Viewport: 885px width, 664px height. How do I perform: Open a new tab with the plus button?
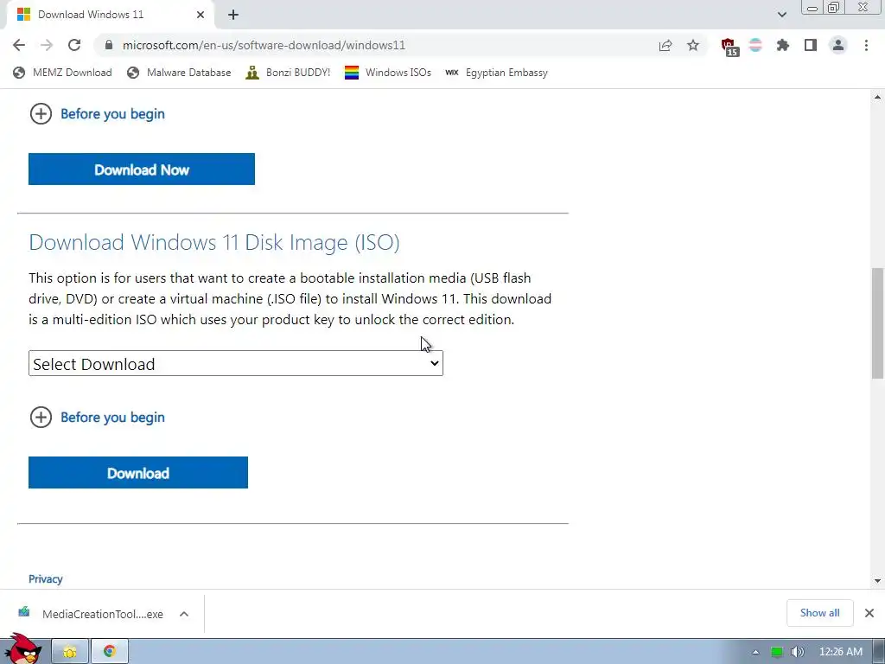233,15
